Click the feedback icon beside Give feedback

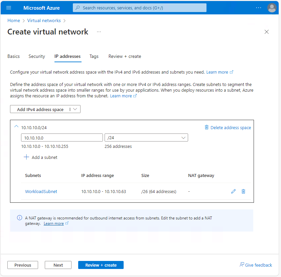click(x=241, y=265)
